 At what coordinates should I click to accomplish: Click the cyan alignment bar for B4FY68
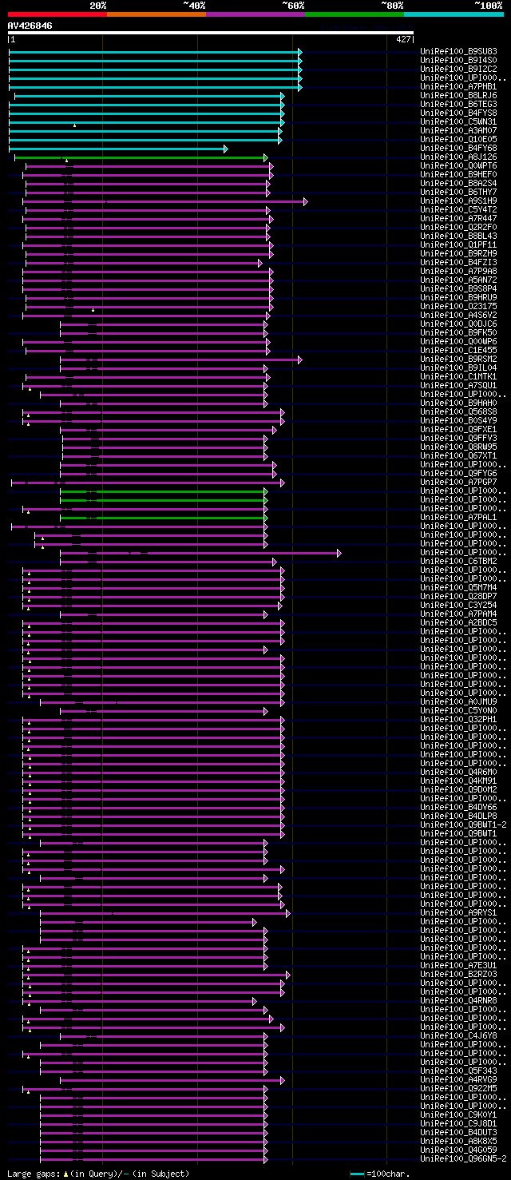click(118, 149)
